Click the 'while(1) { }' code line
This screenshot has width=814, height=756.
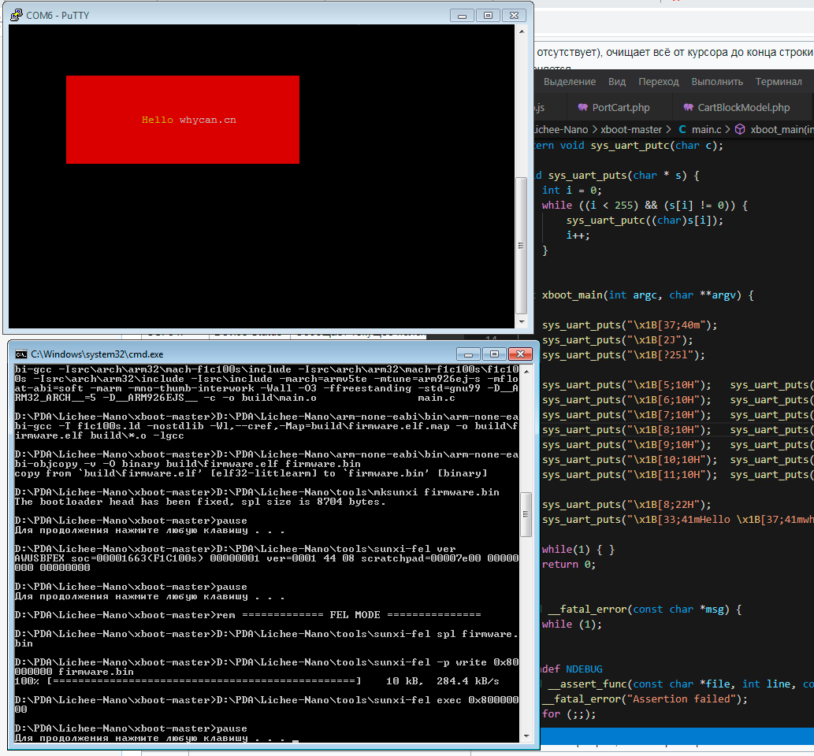[578, 550]
